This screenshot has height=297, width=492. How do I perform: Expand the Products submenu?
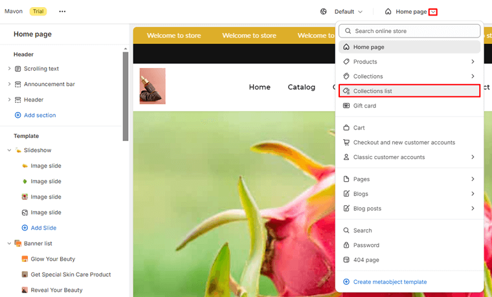click(x=473, y=61)
